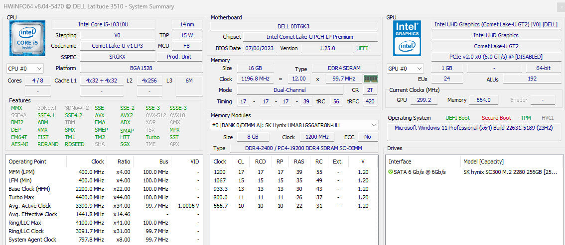Image resolution: width=565 pixels, height=245 pixels.
Task: Click the Prod. Unit field
Action: 179,57
